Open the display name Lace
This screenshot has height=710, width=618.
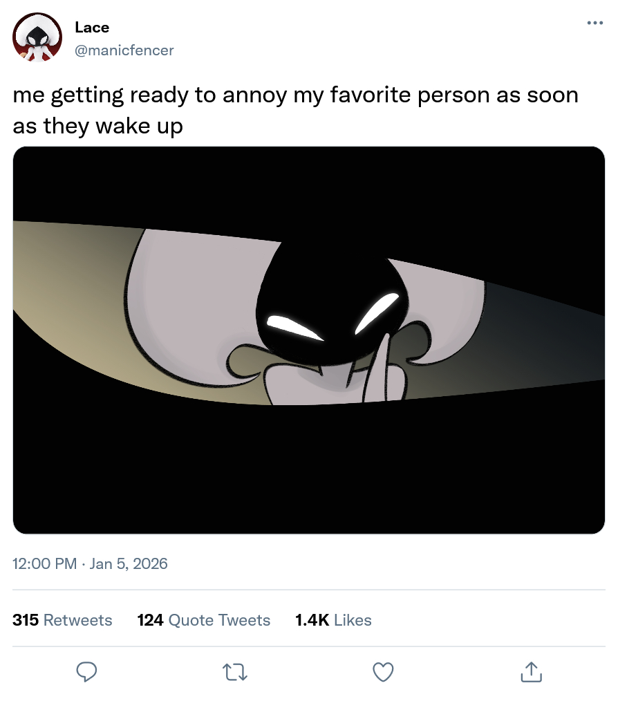point(92,28)
